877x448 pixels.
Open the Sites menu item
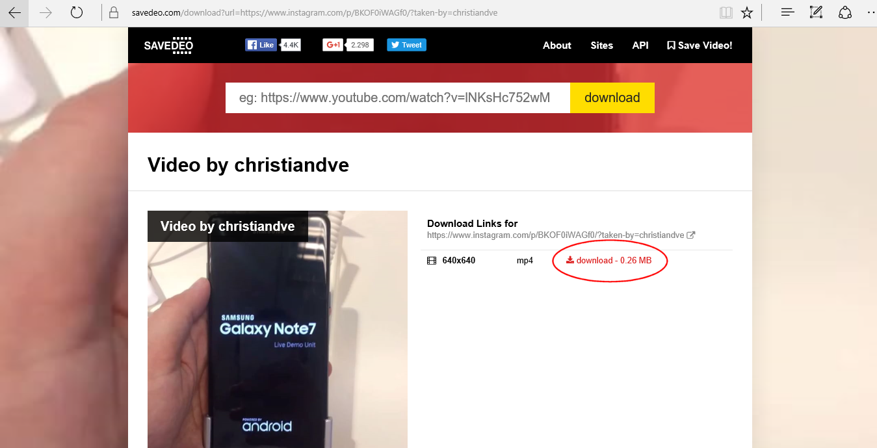602,46
